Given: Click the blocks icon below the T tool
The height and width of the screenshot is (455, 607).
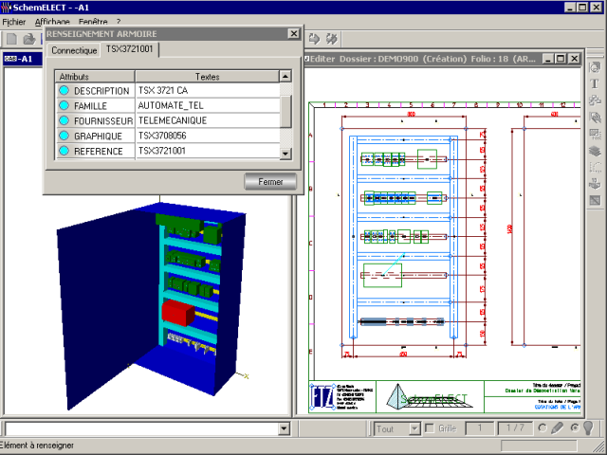Looking at the screenshot, I should pyautogui.click(x=595, y=100).
